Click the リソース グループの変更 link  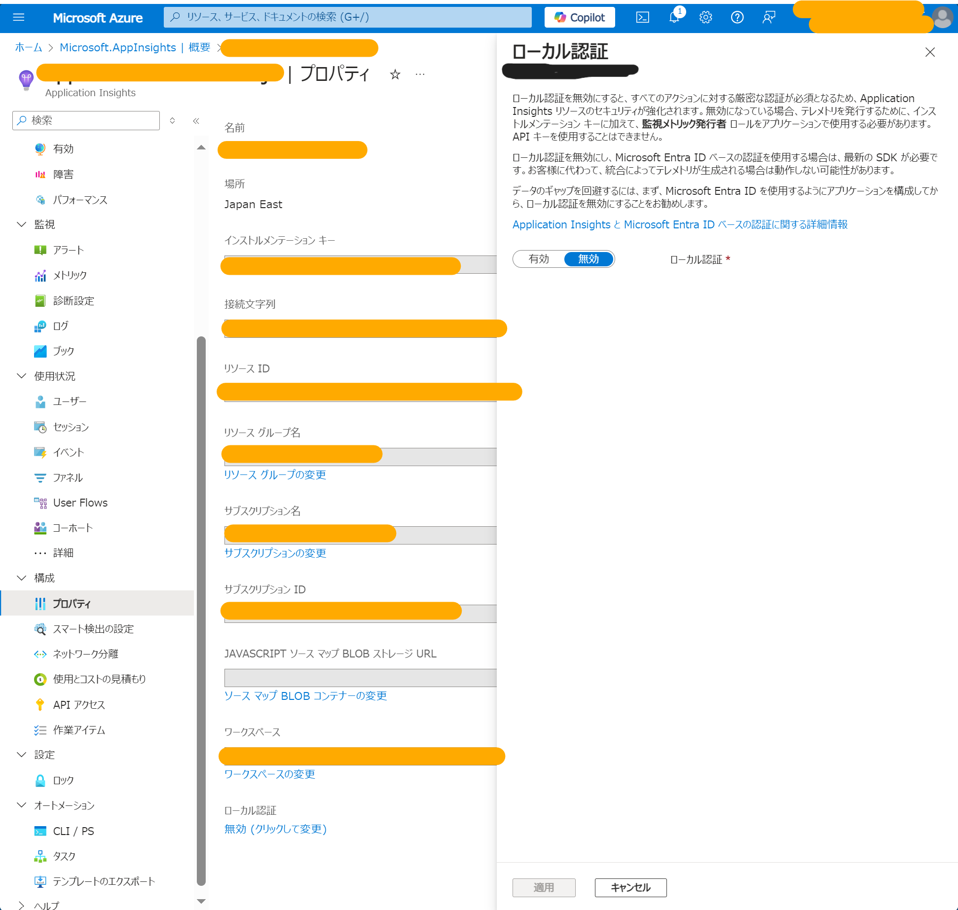(275, 474)
